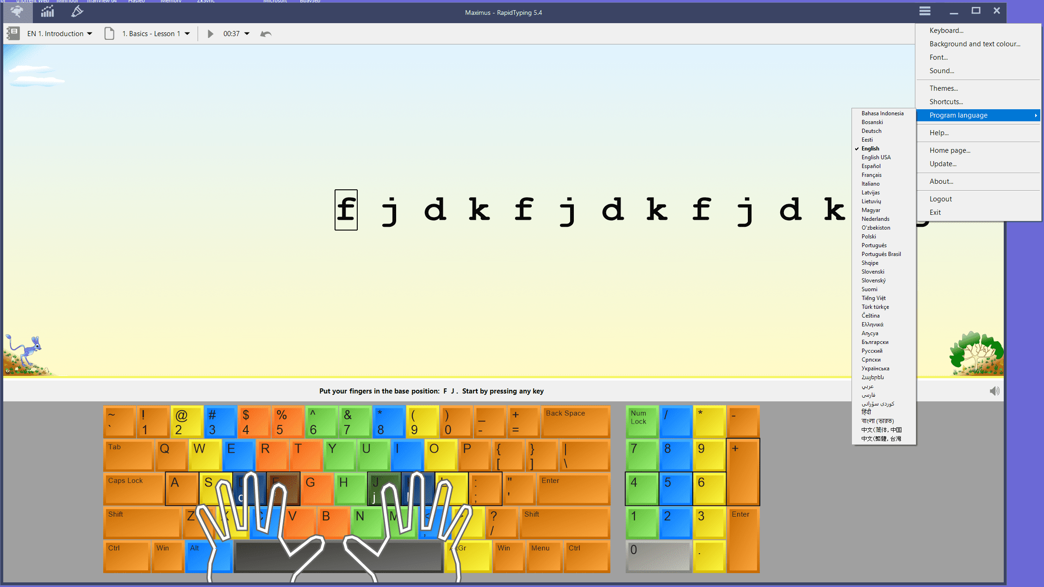Open the lesson editor highlighter icon

[x=77, y=12]
